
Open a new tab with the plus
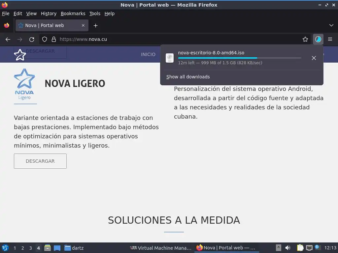[x=95, y=26]
